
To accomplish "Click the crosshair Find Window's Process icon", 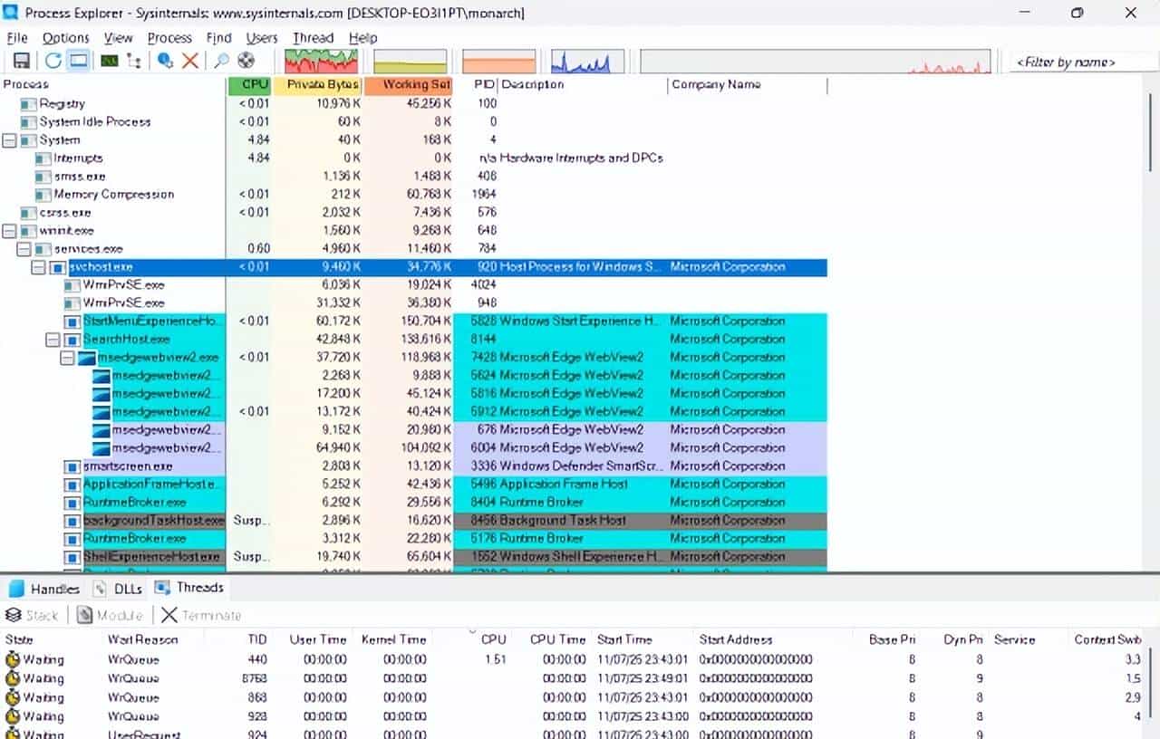I will 246,61.
